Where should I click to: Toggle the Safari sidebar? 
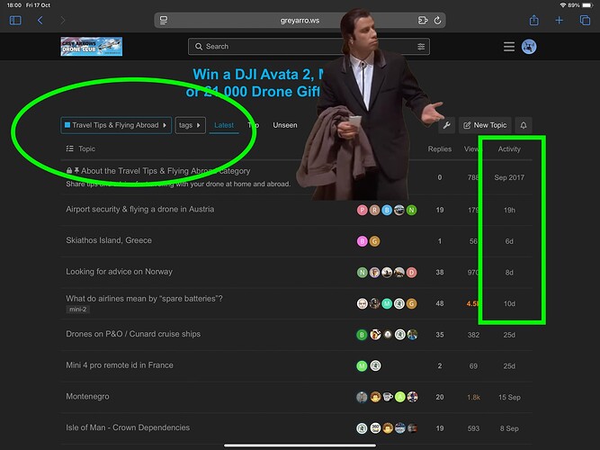pyautogui.click(x=15, y=21)
